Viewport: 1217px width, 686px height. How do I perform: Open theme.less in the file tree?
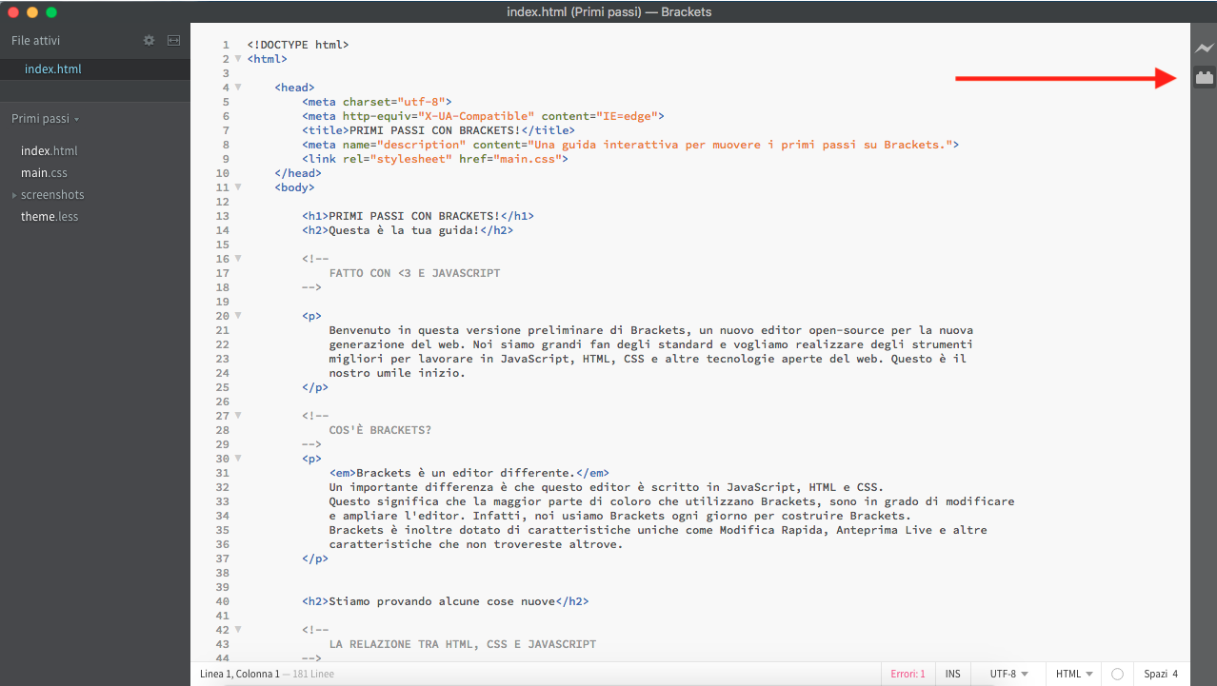[x=50, y=217]
